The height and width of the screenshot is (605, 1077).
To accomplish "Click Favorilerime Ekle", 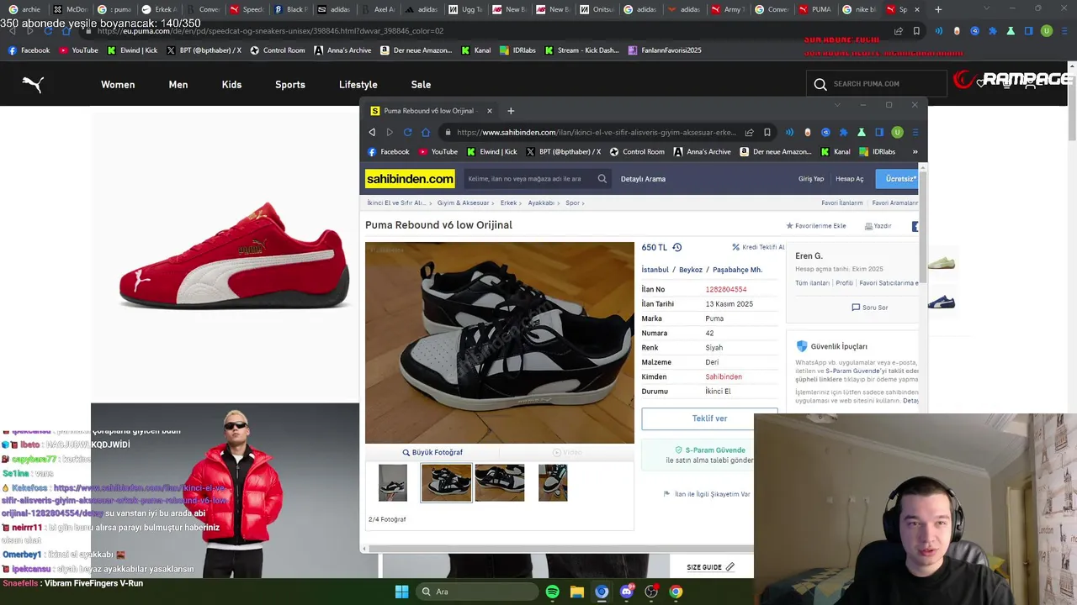I will pyautogui.click(x=816, y=226).
